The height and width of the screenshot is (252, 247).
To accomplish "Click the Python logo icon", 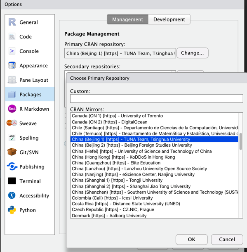I will click(x=12, y=210).
